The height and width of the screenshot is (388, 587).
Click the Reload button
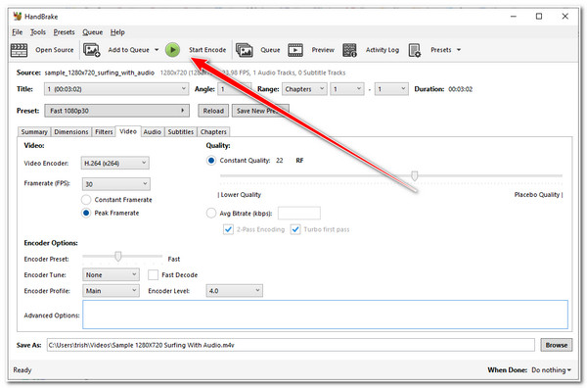[x=213, y=111]
